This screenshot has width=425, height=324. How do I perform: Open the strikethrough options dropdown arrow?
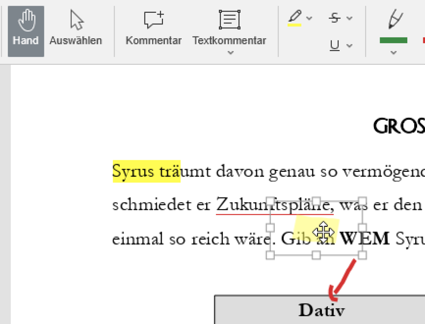[350, 18]
